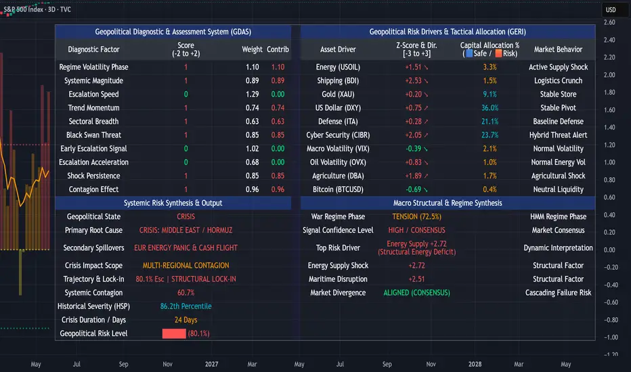Image resolution: width=631 pixels, height=372 pixels.
Task: Click the 24 Days crisis duration value
Action: coord(186,320)
